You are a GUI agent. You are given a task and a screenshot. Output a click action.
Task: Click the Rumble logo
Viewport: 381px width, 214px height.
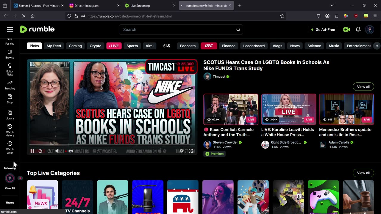coord(37,29)
